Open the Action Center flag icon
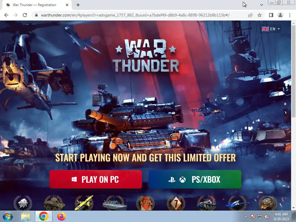296x222 pixels. pos(253,217)
